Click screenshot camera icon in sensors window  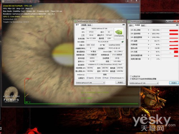[177, 25]
